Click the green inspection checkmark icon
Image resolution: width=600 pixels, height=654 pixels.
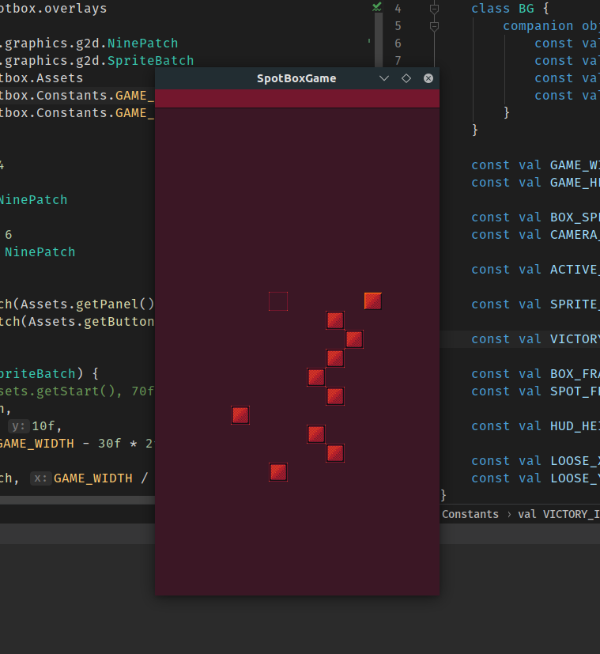377,6
